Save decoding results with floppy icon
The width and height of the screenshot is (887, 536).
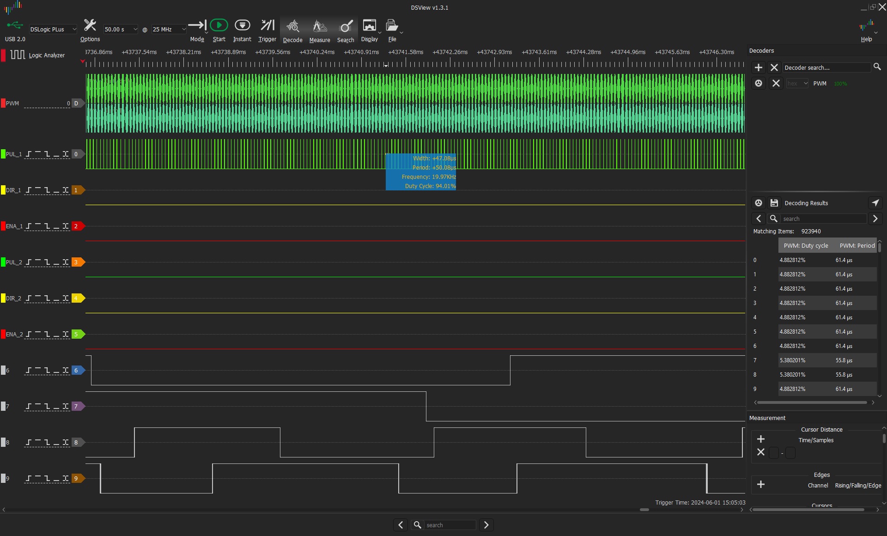tap(774, 203)
